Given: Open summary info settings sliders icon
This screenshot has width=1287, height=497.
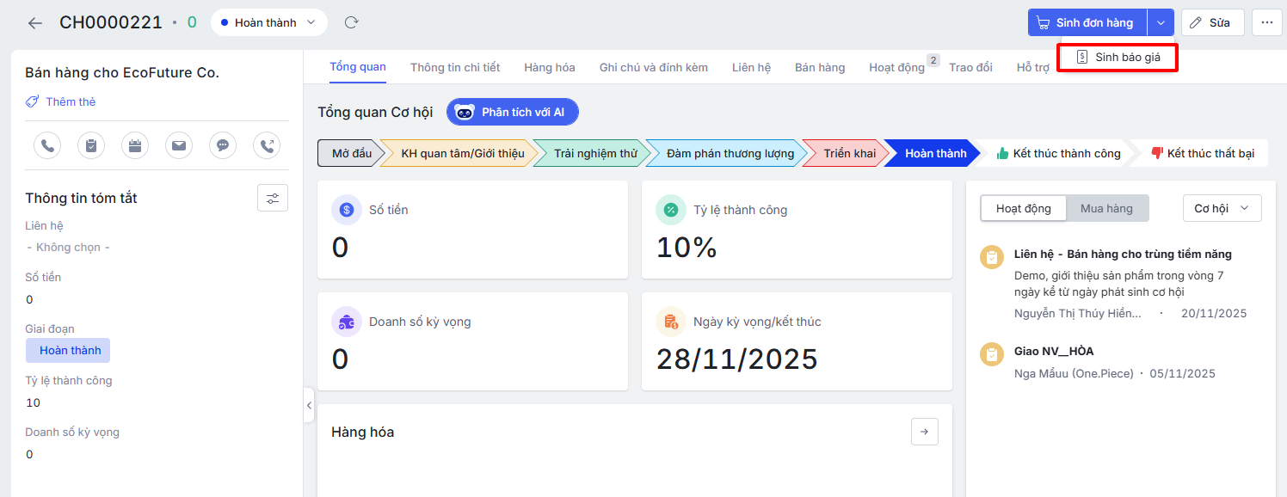Looking at the screenshot, I should [x=273, y=198].
